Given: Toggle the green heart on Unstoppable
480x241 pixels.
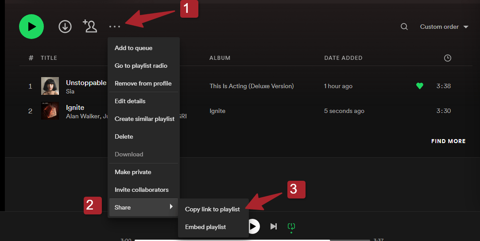Looking at the screenshot, I should pos(420,86).
